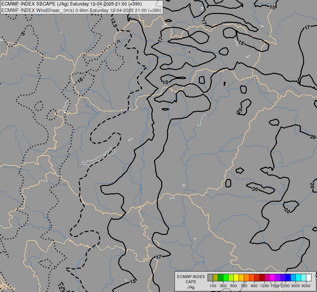Click the WindShear 0-6km title line
The image size is (317, 292).
pyautogui.click(x=81, y=10)
